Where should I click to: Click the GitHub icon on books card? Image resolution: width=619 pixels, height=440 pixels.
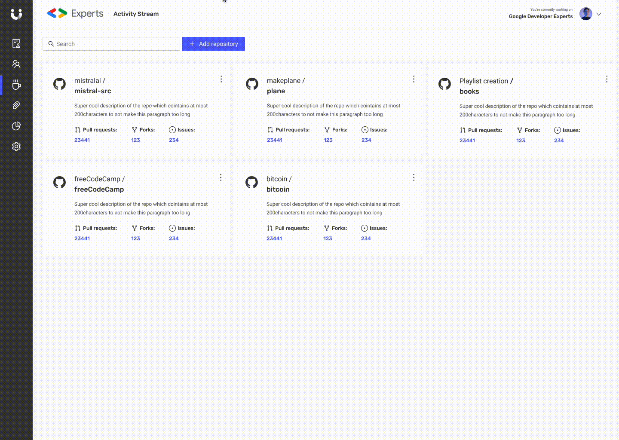[x=444, y=84]
